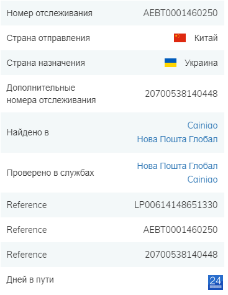This screenshot has height=295, width=228.
Task: Open Нова Пошта Глобал link under Проверено в службах
Action: click(x=177, y=166)
